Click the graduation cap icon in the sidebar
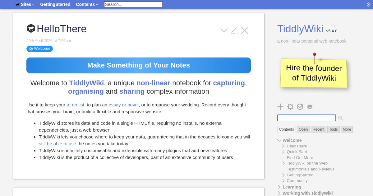Image resolution: width=373 pixels, height=196 pixels. (310, 107)
